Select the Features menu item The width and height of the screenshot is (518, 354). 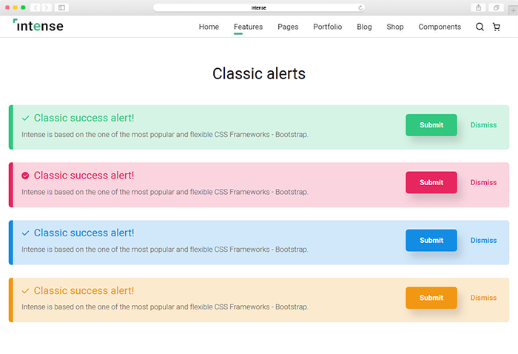point(248,27)
